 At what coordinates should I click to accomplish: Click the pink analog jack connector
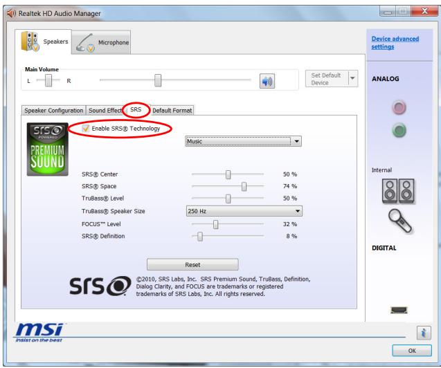pos(399,108)
